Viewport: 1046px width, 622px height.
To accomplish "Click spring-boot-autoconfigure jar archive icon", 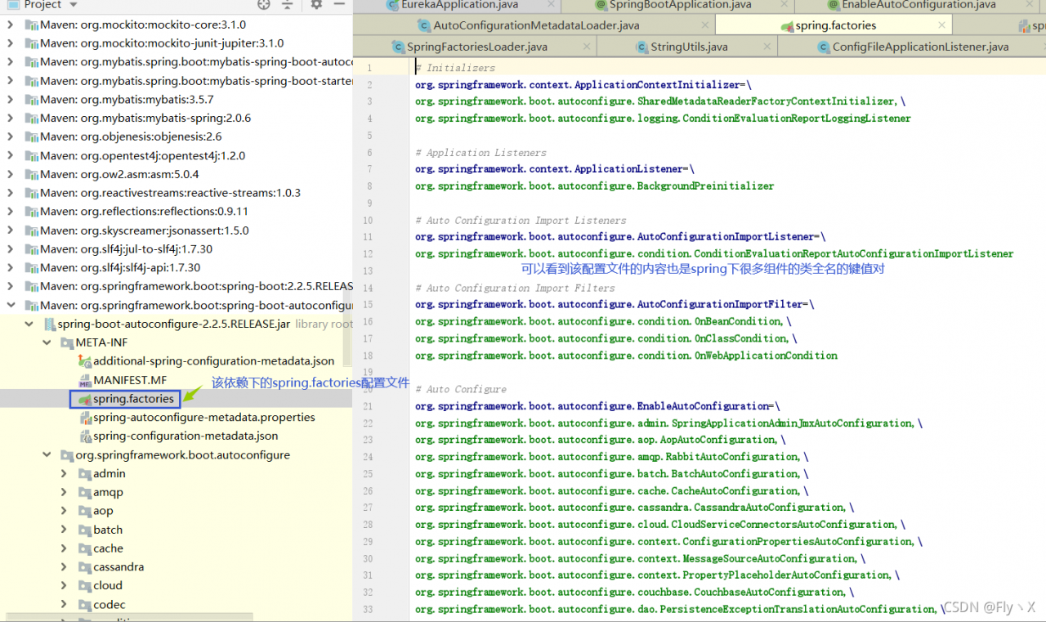I will (49, 324).
